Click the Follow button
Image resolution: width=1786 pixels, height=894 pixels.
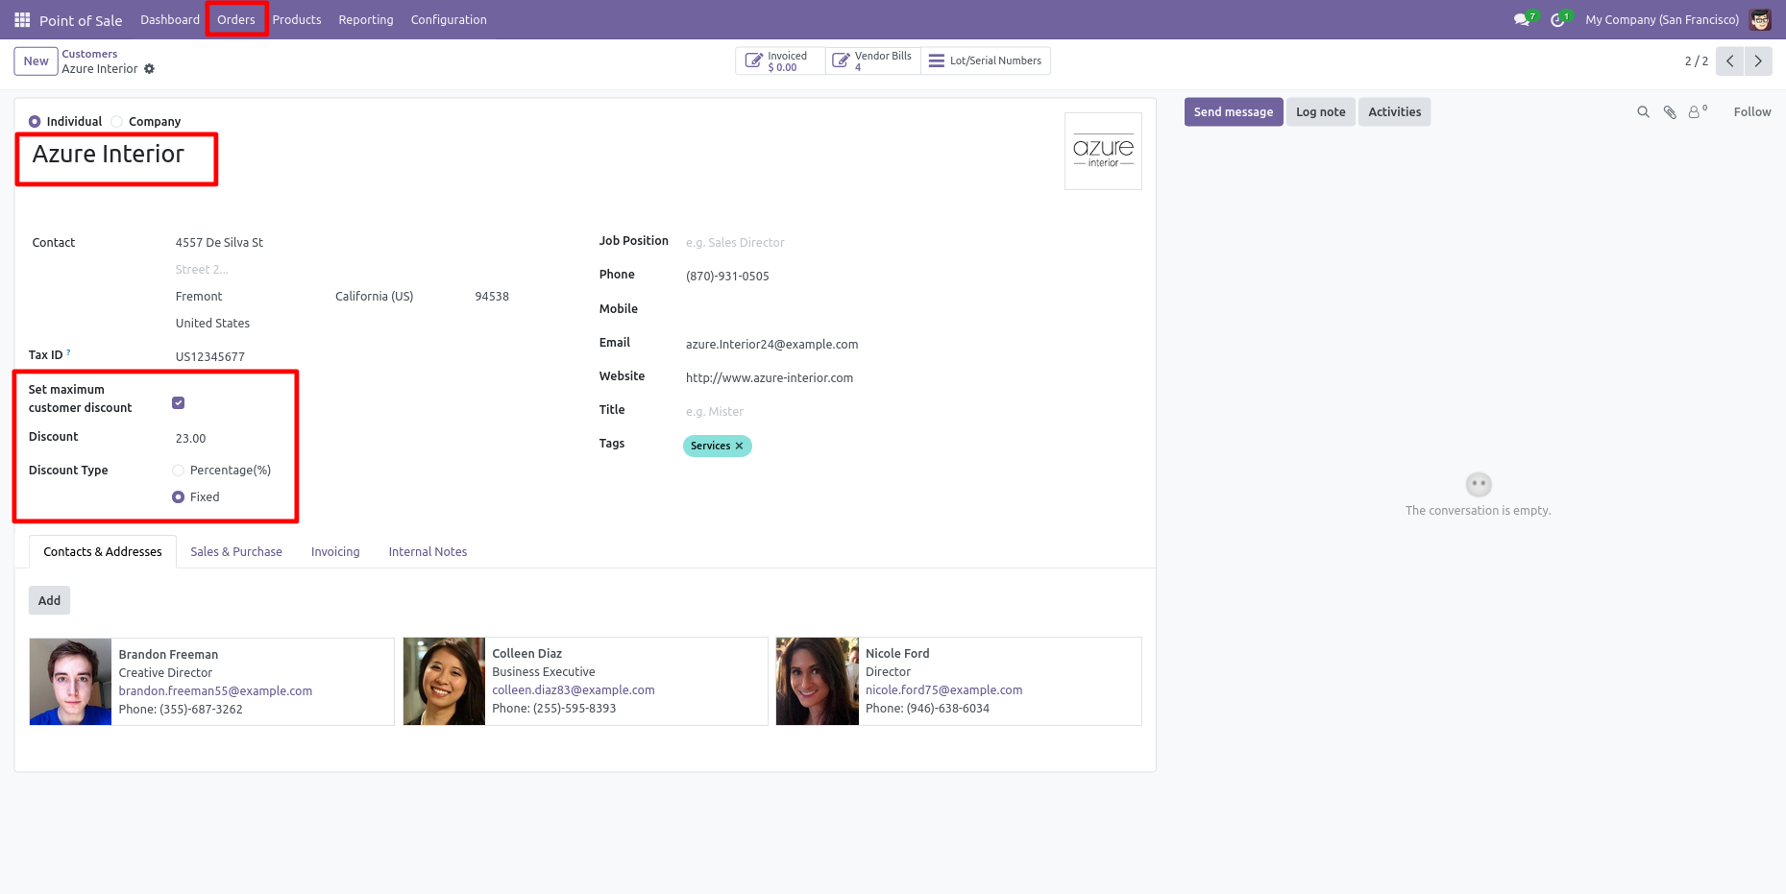pyautogui.click(x=1752, y=112)
